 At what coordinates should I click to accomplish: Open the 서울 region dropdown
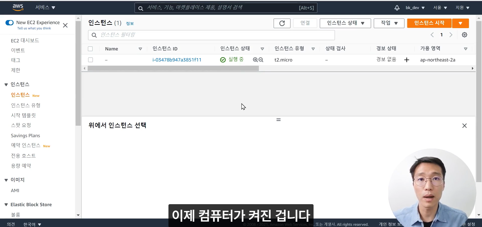point(440,8)
